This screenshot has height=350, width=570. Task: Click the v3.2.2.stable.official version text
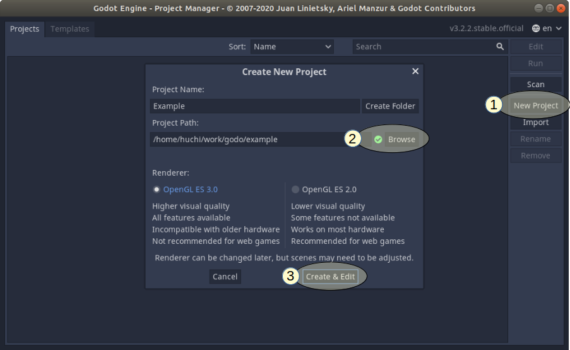487,28
